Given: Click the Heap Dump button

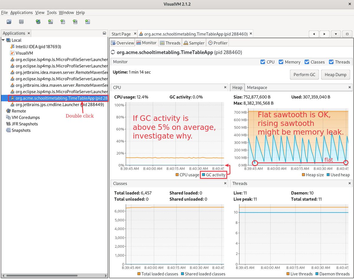Looking at the screenshot, I should coord(335,75).
